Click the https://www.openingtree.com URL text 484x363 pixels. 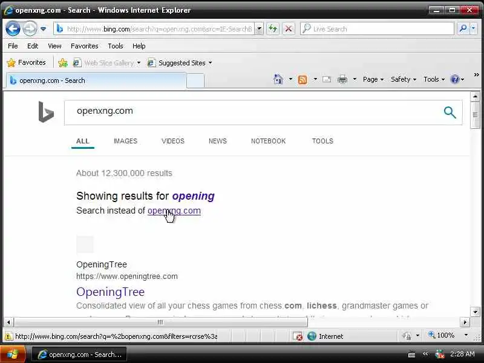[127, 276]
